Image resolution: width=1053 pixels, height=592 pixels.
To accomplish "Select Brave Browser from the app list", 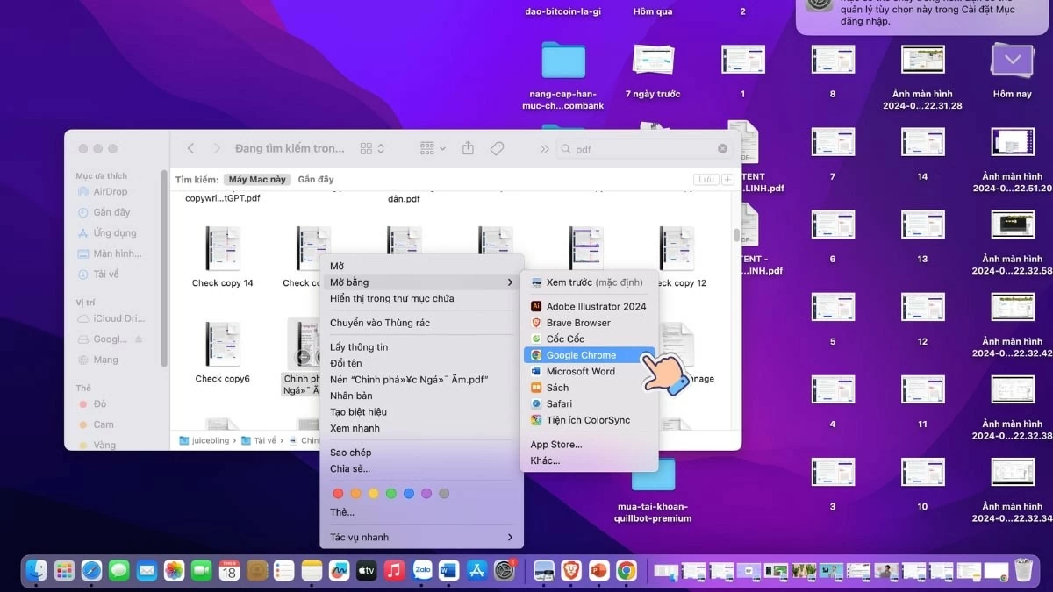I will coord(580,323).
